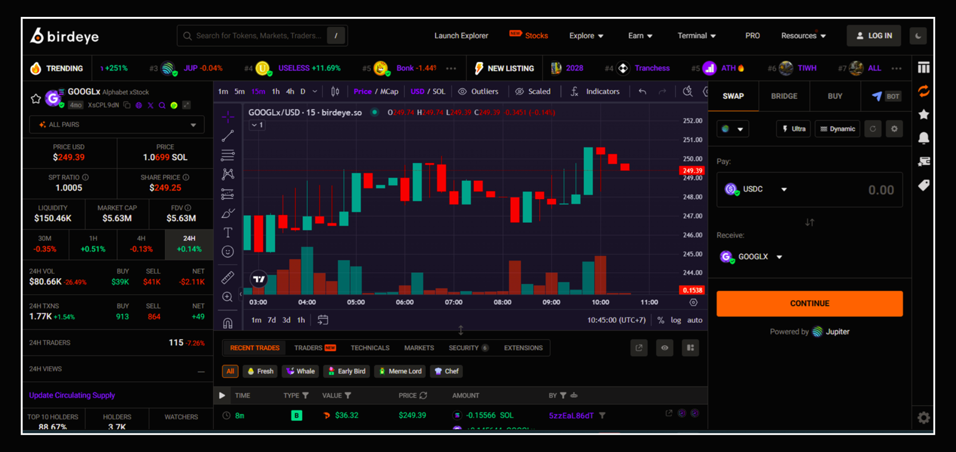Open the Resources dropdown menu
Image resolution: width=956 pixels, height=452 pixels.
coord(803,36)
